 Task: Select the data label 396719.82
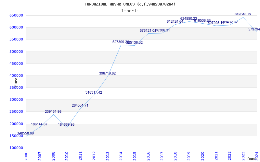pyautogui.click(x=108, y=73)
